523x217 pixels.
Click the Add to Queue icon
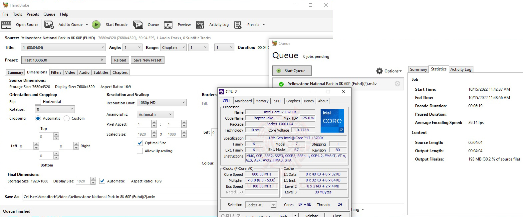(49, 25)
